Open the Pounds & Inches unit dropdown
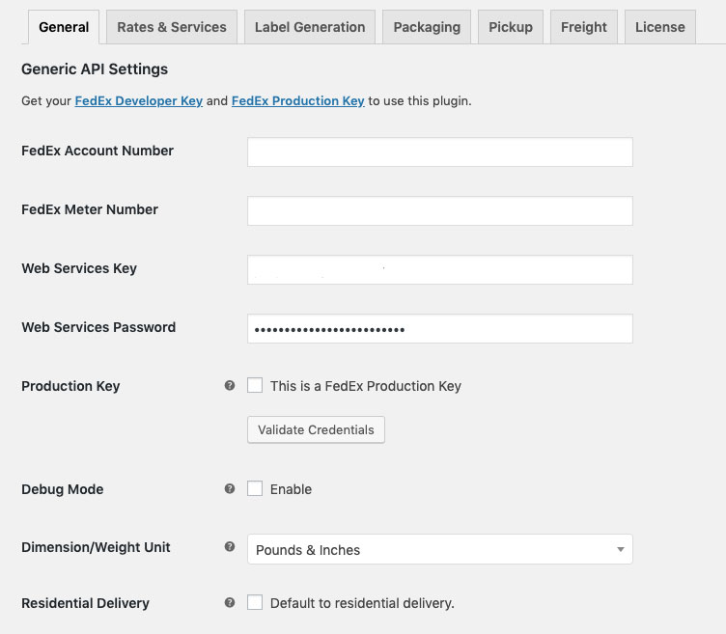The width and height of the screenshot is (726, 634). pyautogui.click(x=440, y=549)
